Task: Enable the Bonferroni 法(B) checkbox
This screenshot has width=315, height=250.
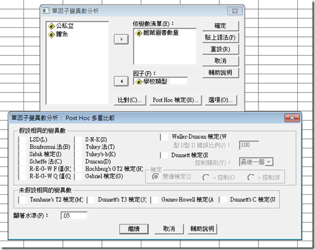Action: click(23, 147)
